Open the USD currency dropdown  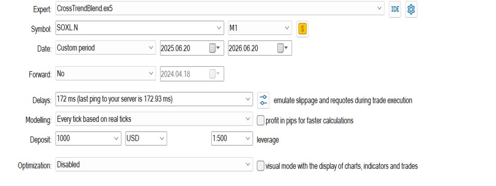point(146,138)
